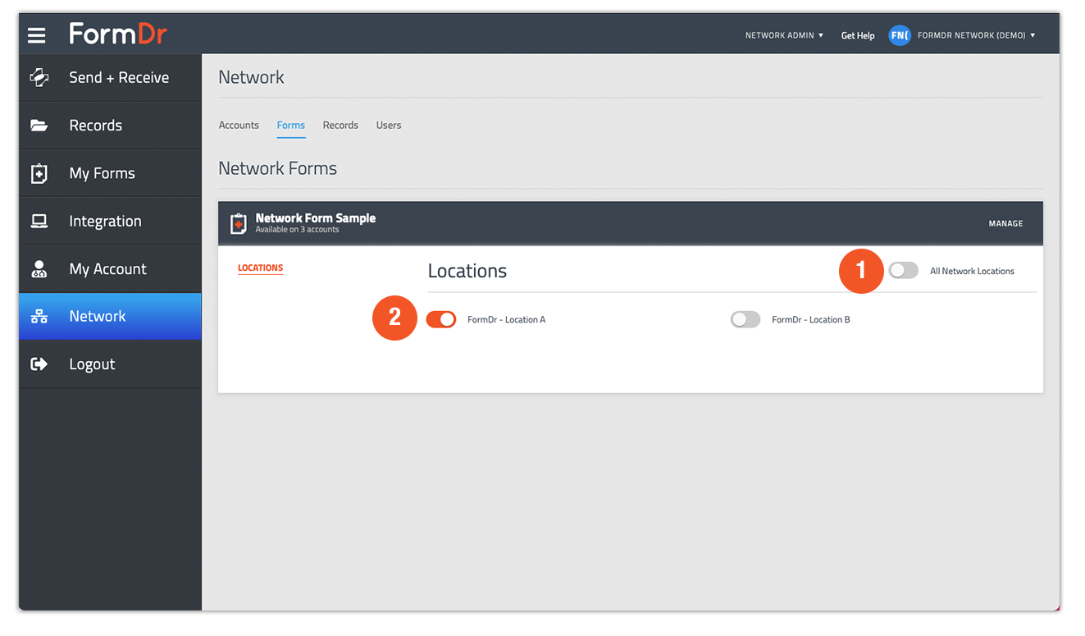Click the Network Form Sample clipboard icon
1085x636 pixels.
point(238,223)
